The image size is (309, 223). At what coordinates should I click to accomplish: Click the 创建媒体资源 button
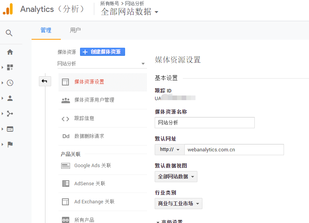click(102, 52)
